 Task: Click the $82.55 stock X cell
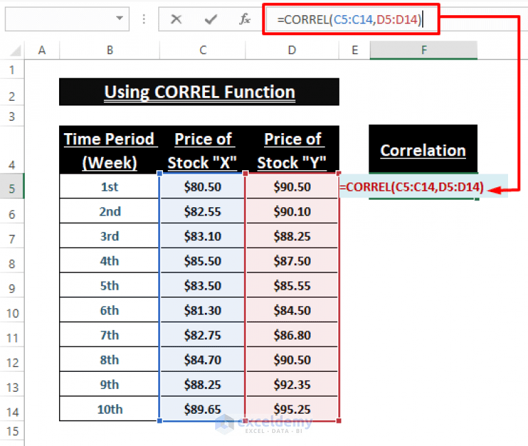202,211
